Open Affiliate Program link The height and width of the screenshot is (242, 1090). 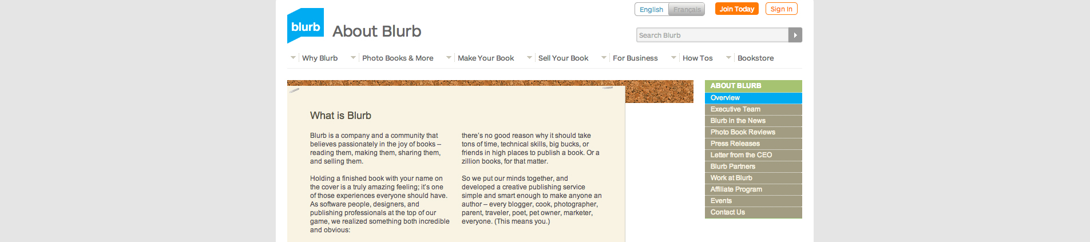[x=754, y=189]
